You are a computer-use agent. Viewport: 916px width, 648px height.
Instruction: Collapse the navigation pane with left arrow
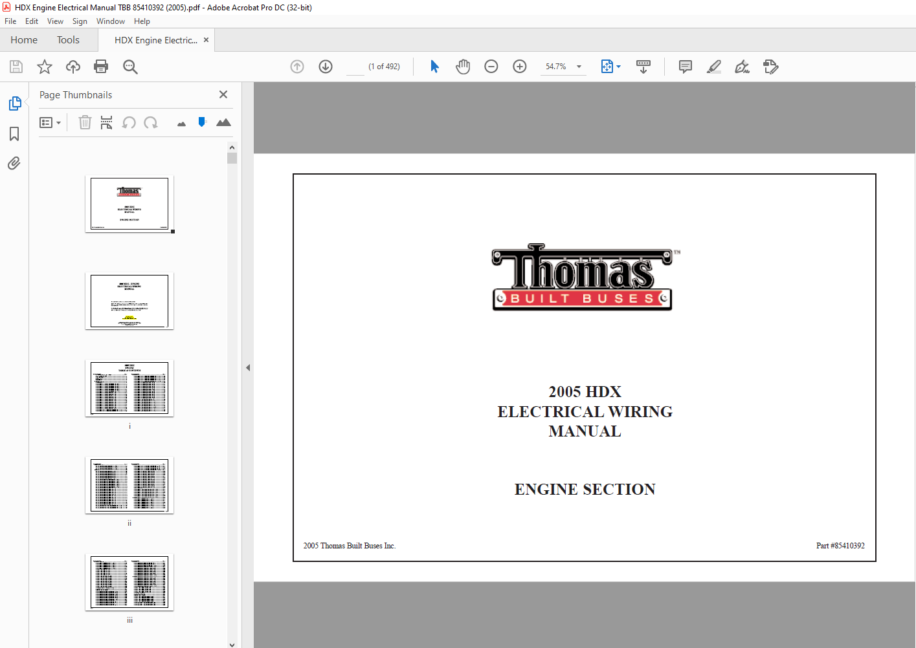(x=248, y=367)
